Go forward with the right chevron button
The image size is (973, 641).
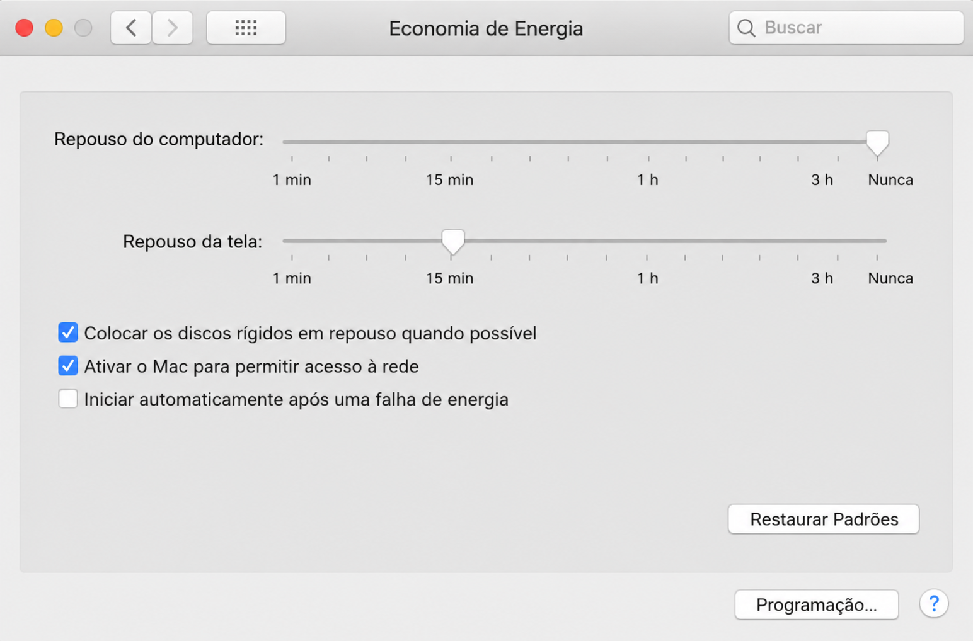click(172, 28)
